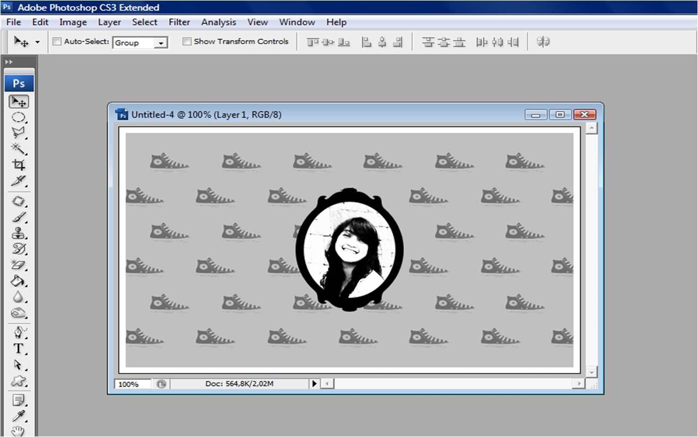This screenshot has width=698, height=437.
Task: Select the Hand tool
Action: tap(19, 431)
